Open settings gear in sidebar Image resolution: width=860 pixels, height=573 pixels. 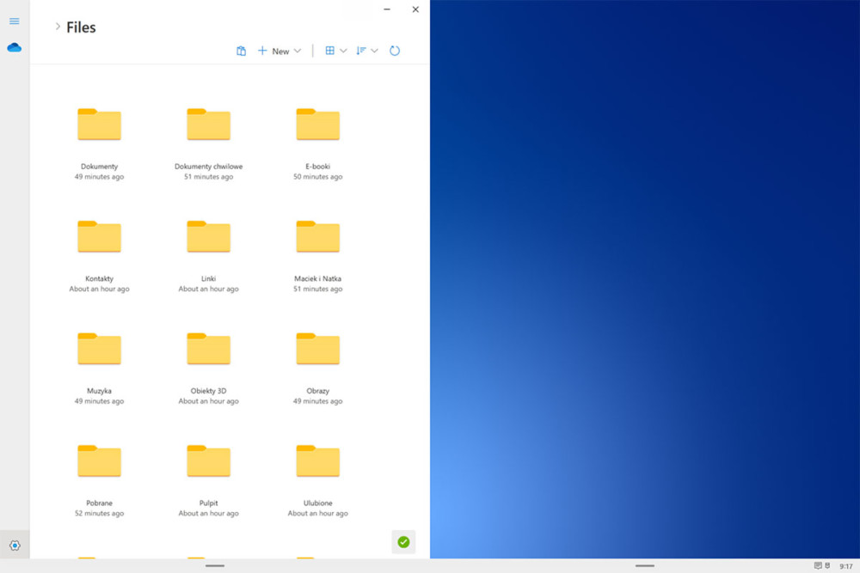tap(15, 545)
